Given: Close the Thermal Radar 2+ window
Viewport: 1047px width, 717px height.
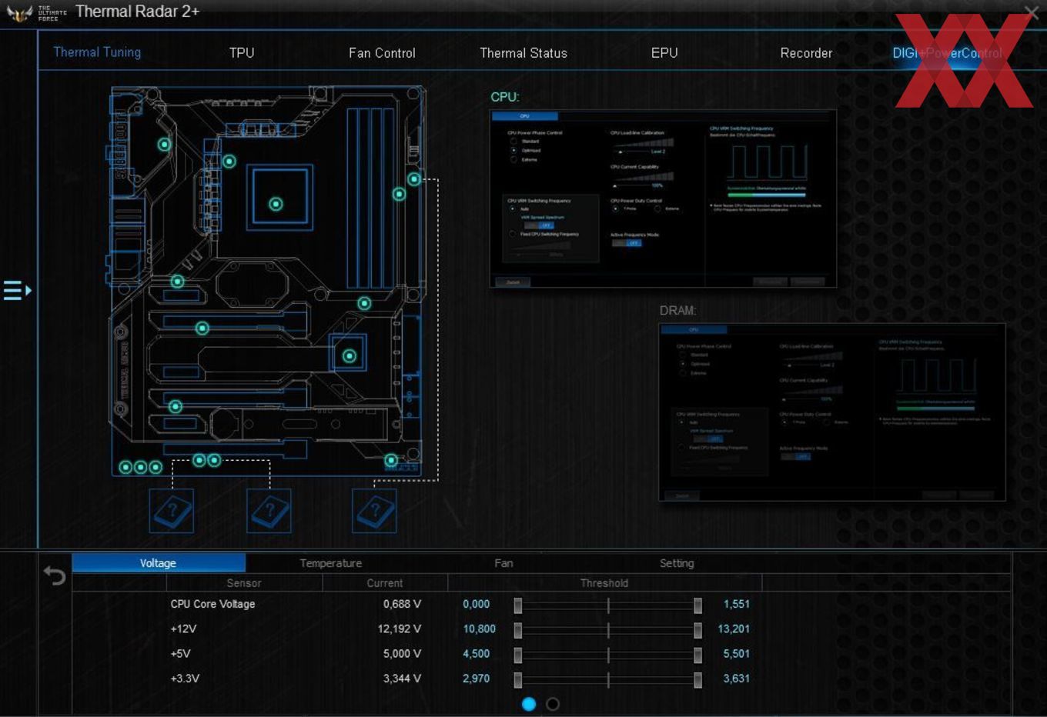Looking at the screenshot, I should pos(1032,12).
